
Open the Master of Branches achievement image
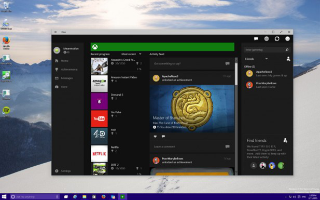coord(192,109)
